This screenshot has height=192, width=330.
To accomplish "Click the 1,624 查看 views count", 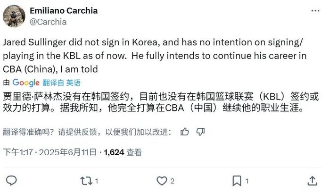I will point(123,152).
